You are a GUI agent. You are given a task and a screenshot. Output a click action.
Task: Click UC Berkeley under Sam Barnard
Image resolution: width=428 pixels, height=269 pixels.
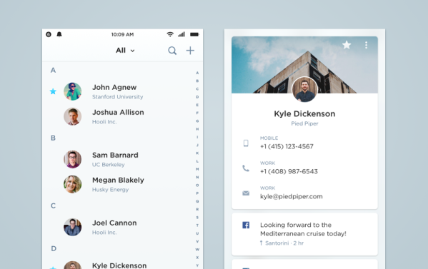point(109,165)
